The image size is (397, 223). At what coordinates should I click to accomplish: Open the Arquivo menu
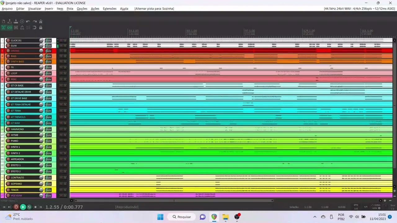7,9
